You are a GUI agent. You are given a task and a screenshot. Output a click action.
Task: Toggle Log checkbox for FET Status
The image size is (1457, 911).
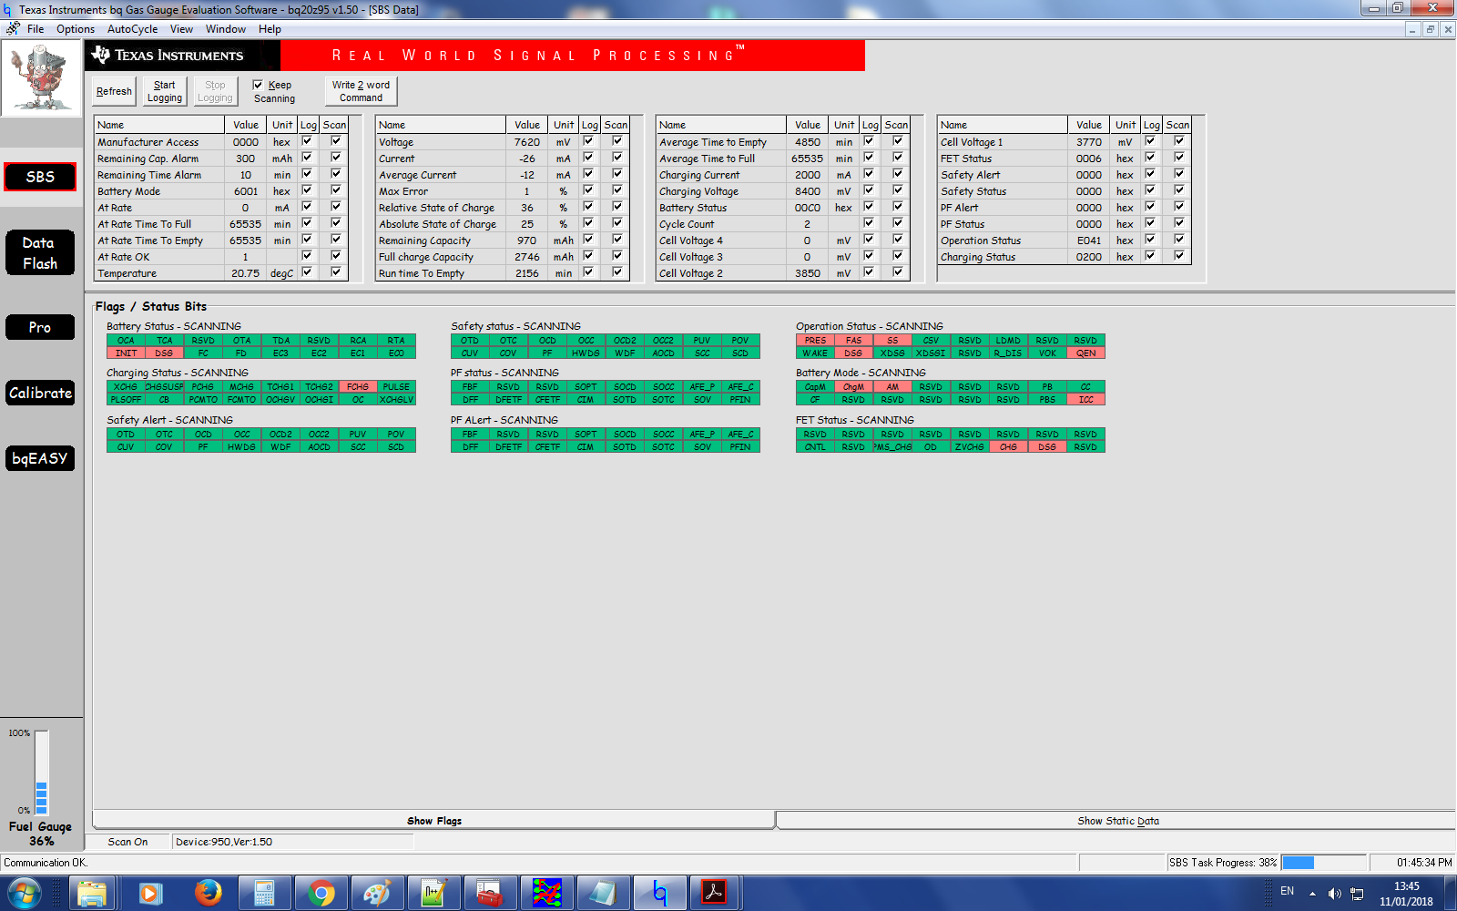coord(1150,158)
